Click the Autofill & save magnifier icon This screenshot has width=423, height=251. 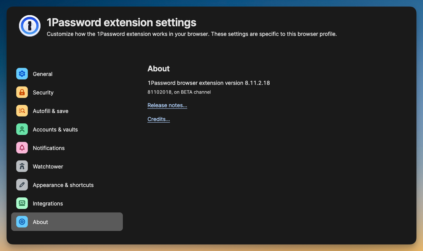22,111
